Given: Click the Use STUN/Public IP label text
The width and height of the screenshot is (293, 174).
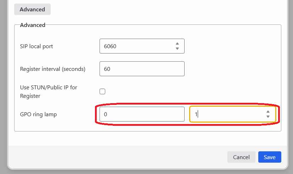Looking at the screenshot, I should point(49,91).
